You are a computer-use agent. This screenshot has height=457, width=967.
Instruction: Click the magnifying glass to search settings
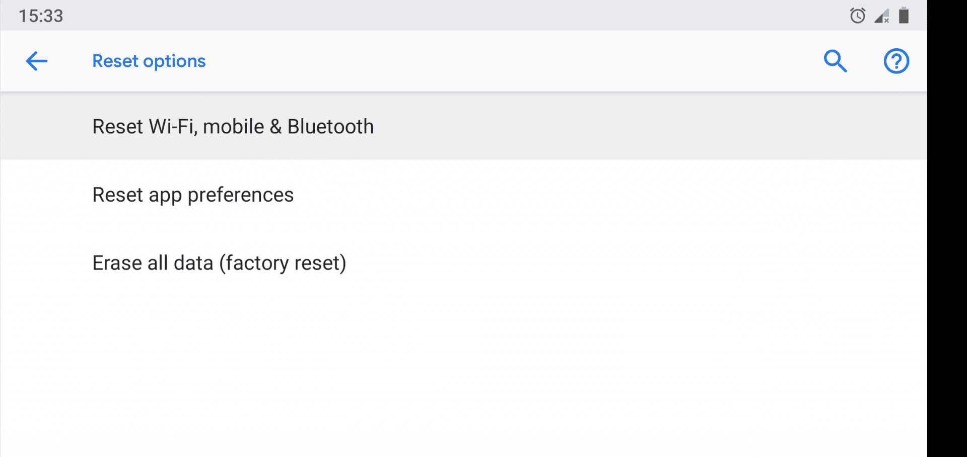coord(835,61)
